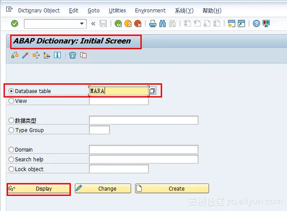Click the Change button
Image resolution: width=287 pixels, height=211 pixels.
pyautogui.click(x=103, y=188)
